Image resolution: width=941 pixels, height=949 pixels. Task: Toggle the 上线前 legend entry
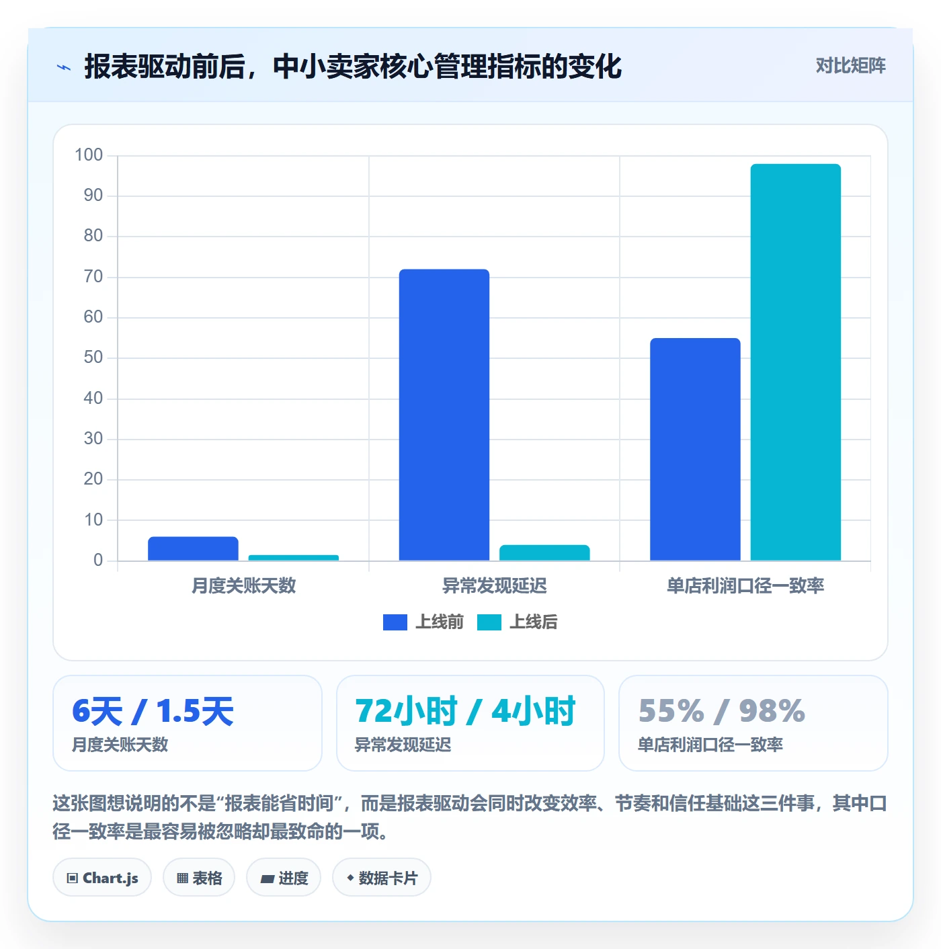pos(423,622)
